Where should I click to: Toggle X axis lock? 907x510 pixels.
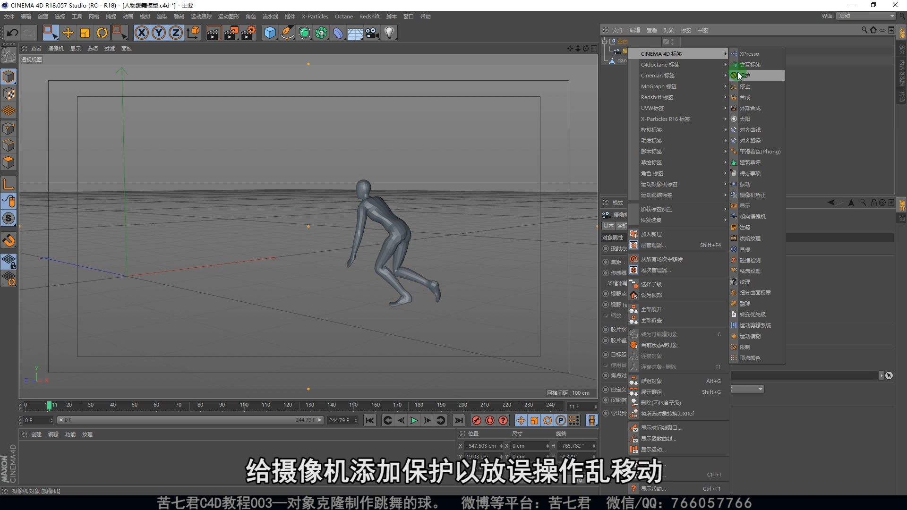[141, 33]
